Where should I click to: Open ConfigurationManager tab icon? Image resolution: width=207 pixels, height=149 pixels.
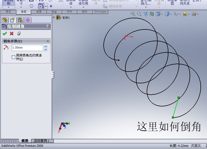(20, 20)
